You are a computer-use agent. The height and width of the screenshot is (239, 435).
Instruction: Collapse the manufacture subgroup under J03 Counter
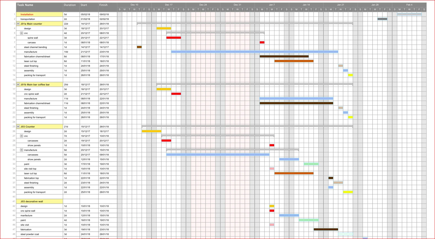(22, 150)
